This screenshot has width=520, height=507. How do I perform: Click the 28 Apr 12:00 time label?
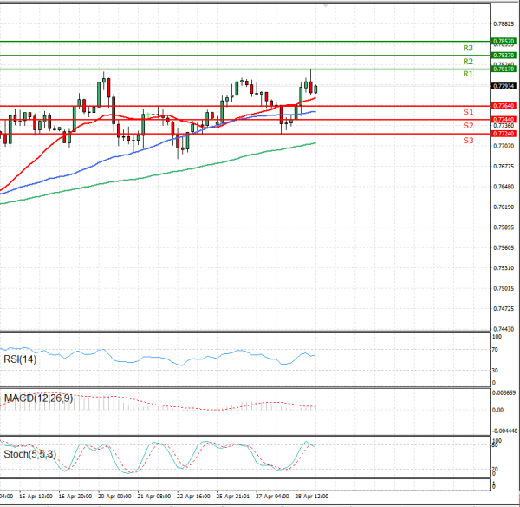310,497
